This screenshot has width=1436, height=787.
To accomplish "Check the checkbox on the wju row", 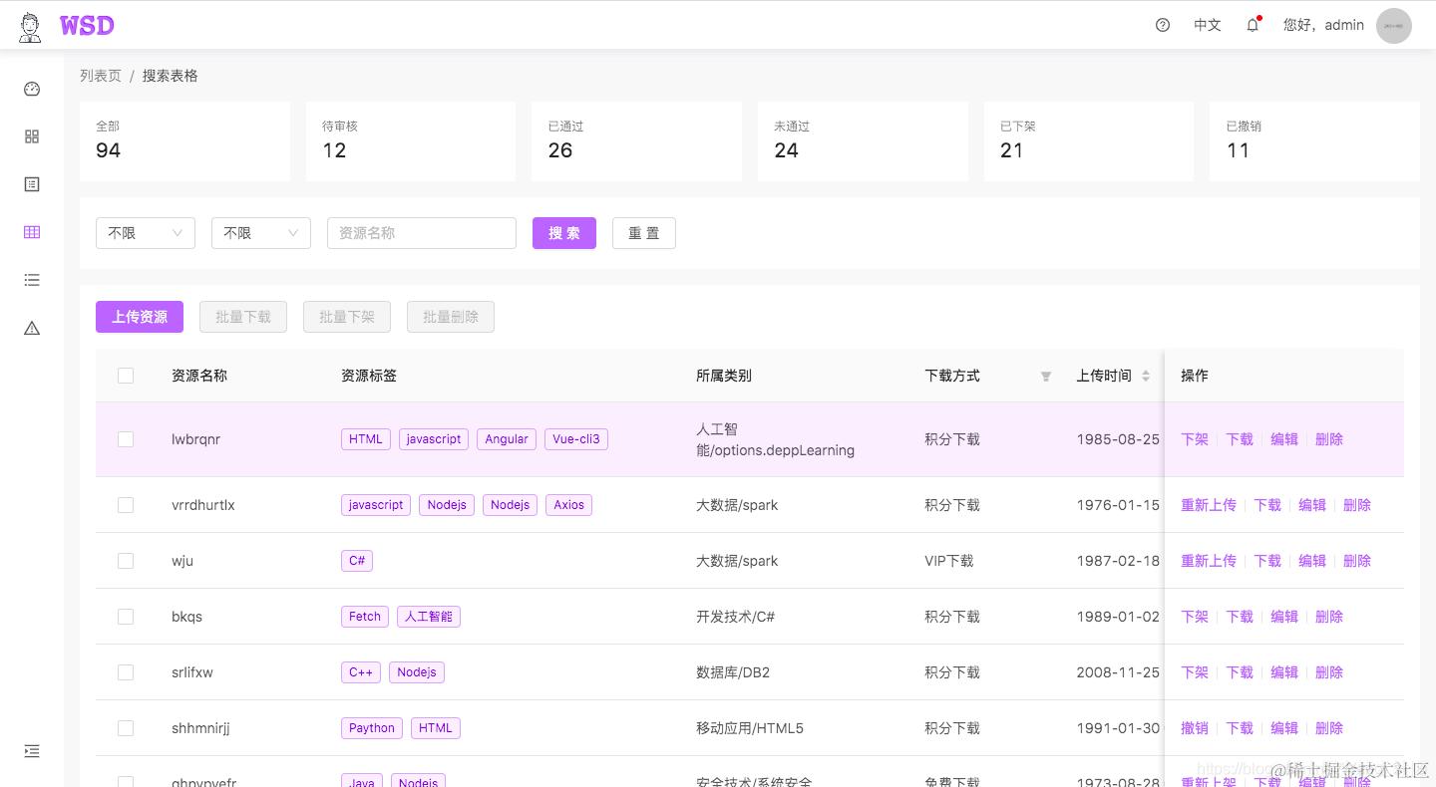I will 126,561.
